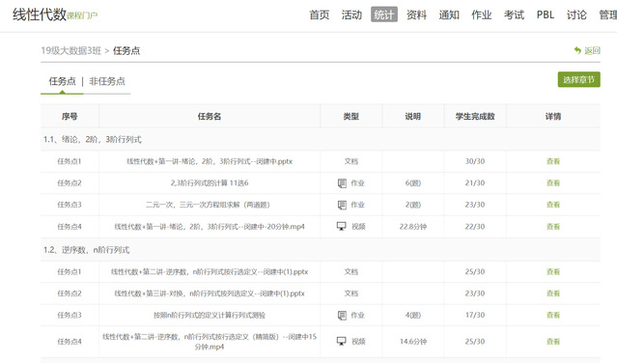The image size is (617, 363).
Task: Click task name 按照n阶行列式的定义计算行列式测验
Action: point(210,315)
